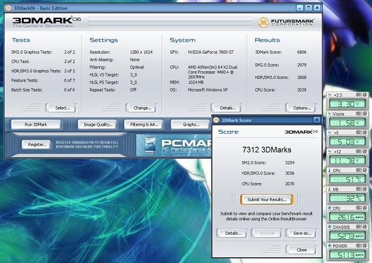This screenshot has width=372, height=263.
Task: Open settings icon on the MB temperature widget
Action: pyautogui.click(x=359, y=189)
